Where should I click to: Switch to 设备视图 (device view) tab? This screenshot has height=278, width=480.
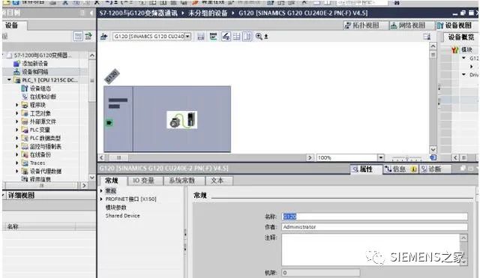pyautogui.click(x=457, y=25)
